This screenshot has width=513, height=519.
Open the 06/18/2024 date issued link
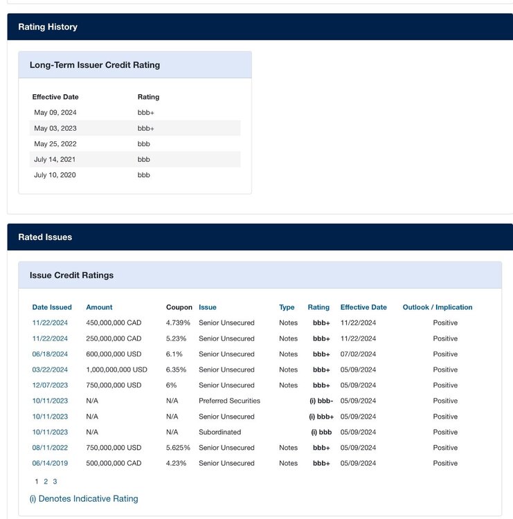click(50, 354)
